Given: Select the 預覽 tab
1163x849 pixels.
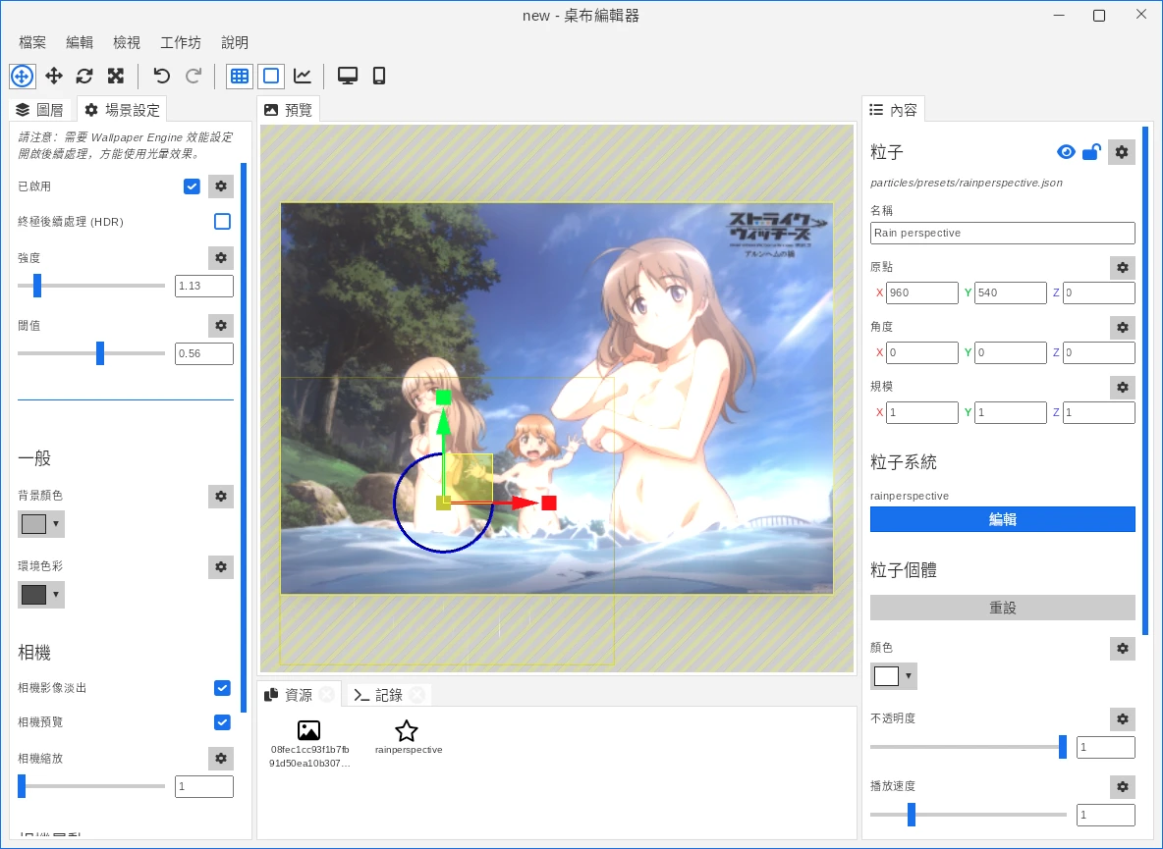Looking at the screenshot, I should click(289, 110).
